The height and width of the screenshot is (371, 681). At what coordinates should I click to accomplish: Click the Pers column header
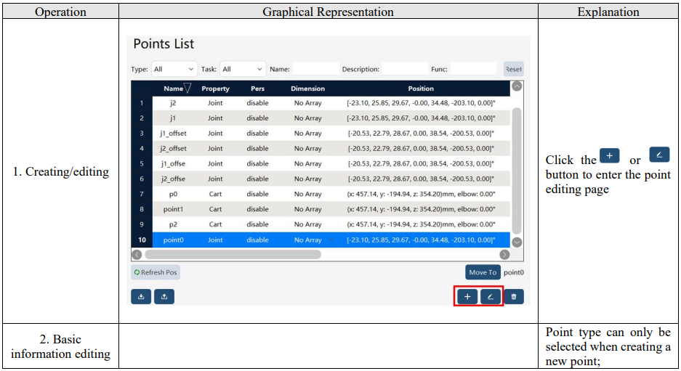click(257, 89)
